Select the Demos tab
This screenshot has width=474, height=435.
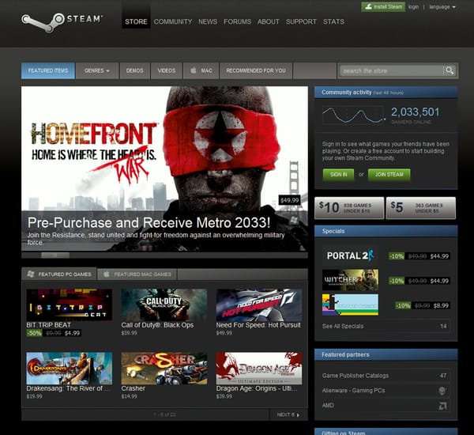[x=135, y=70]
